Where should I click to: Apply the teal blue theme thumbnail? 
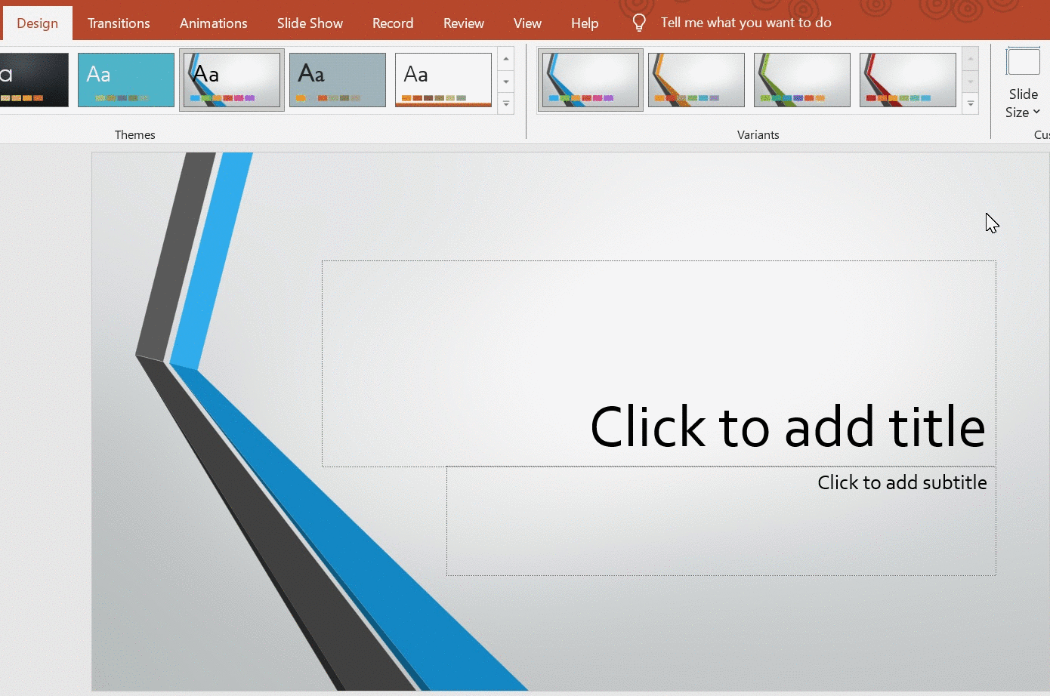click(126, 80)
